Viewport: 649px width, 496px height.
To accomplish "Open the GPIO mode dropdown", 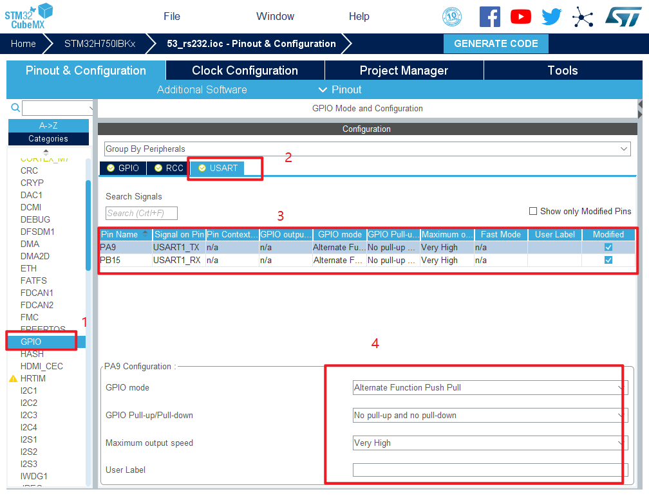I will coord(489,388).
